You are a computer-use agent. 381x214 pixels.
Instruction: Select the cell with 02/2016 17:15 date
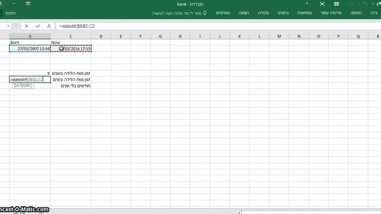pos(71,49)
